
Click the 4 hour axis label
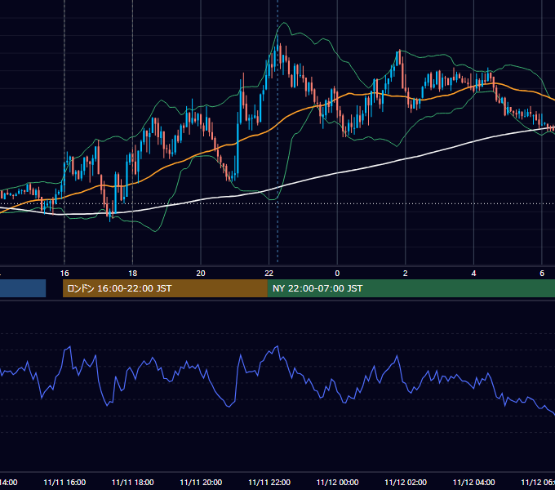click(x=473, y=274)
